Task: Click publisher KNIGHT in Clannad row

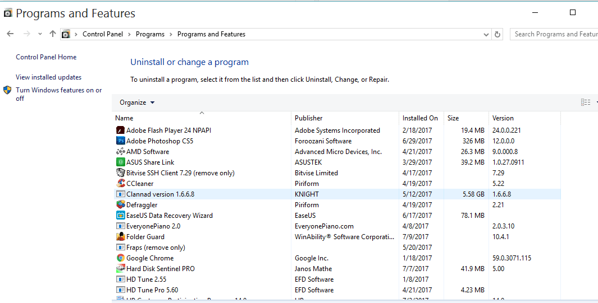Action: click(307, 194)
